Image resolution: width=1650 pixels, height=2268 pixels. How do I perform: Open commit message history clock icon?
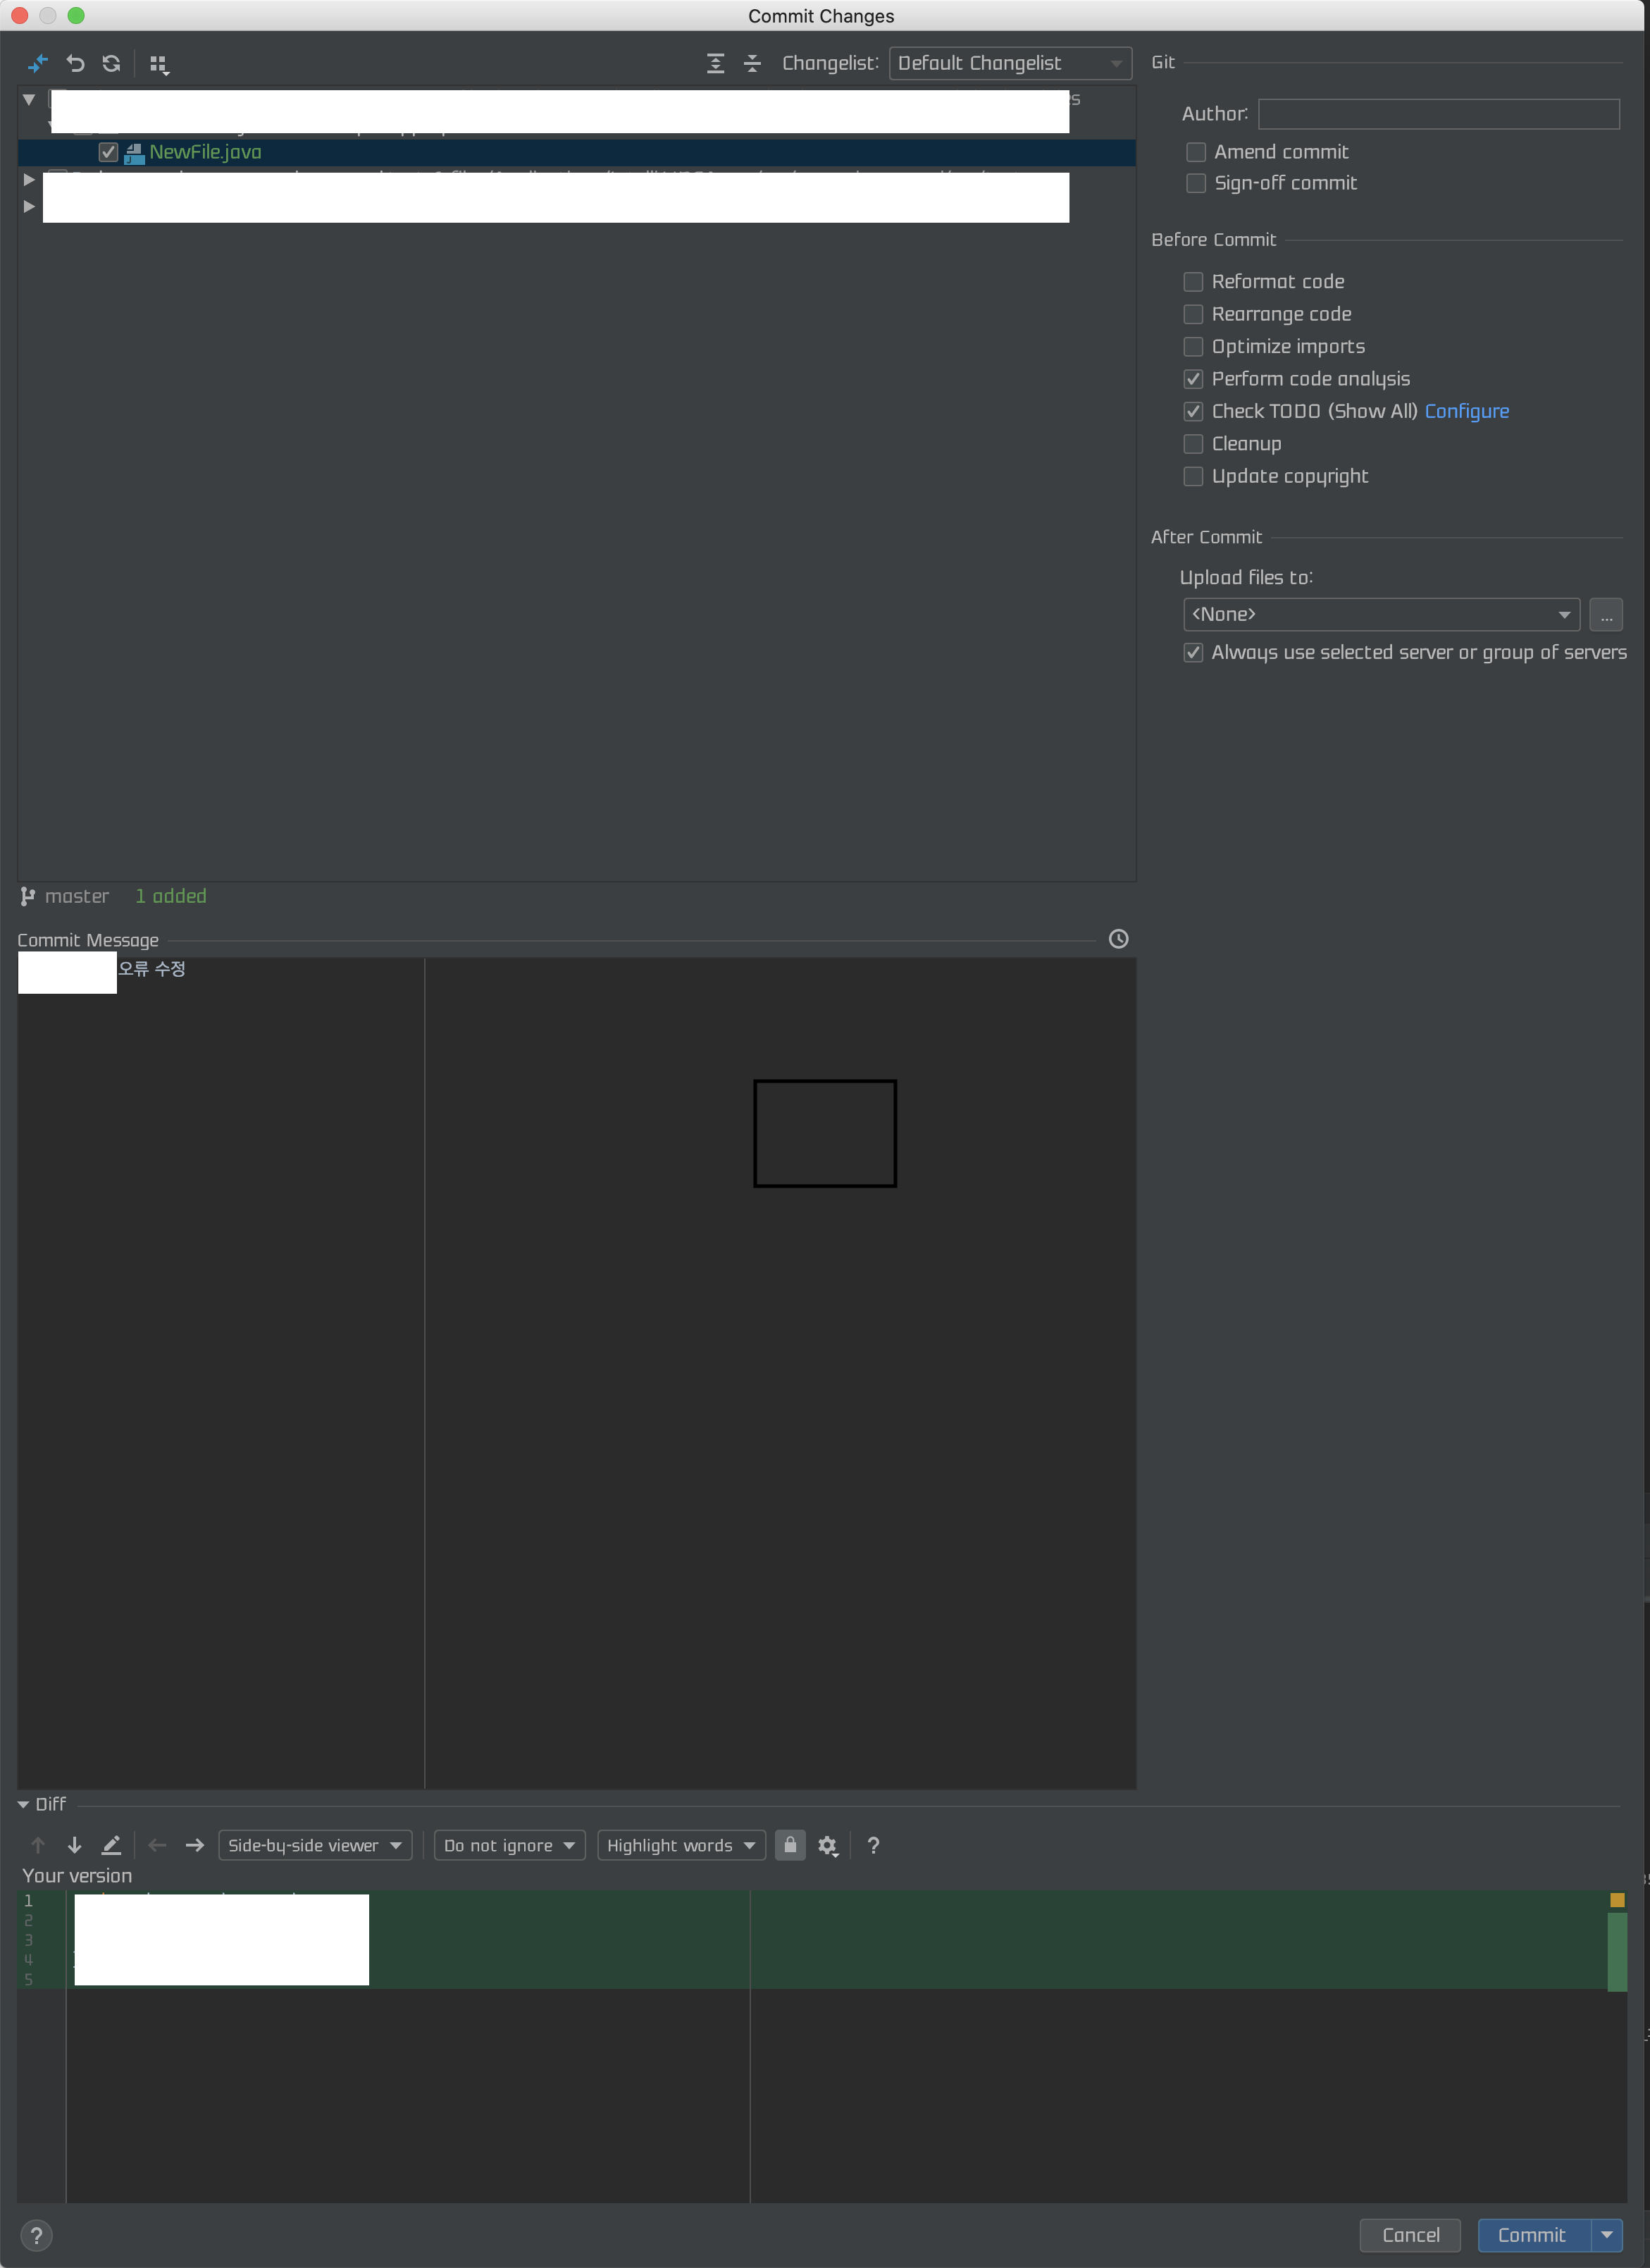click(x=1118, y=938)
